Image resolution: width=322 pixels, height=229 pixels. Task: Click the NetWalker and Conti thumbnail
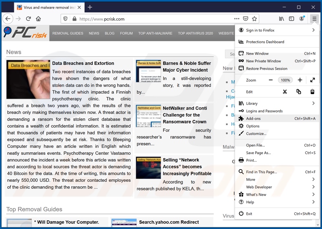(148, 116)
